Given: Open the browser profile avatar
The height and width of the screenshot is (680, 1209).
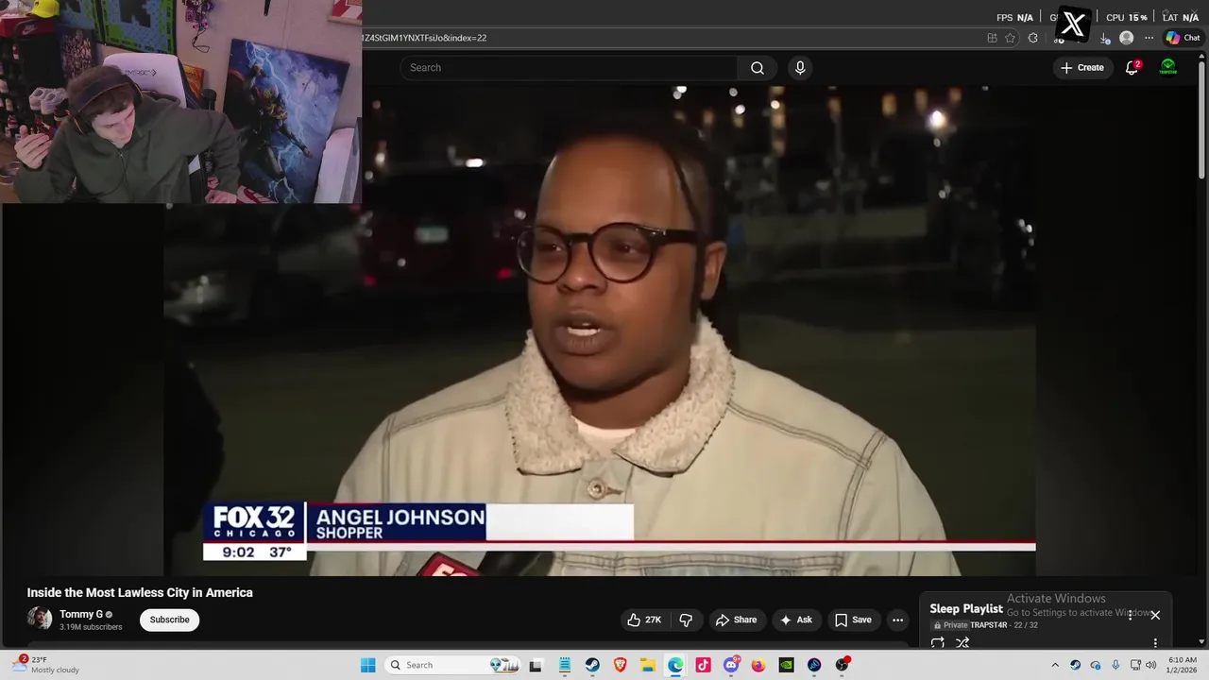Looking at the screenshot, I should click(x=1126, y=38).
